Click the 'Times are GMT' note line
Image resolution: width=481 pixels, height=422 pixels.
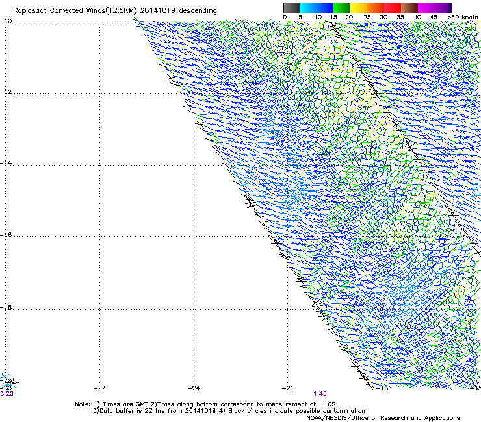pos(205,404)
